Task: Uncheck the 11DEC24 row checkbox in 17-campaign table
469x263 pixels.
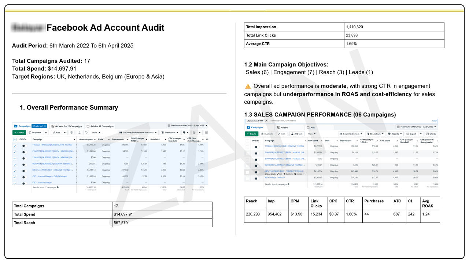Action: [15, 145]
